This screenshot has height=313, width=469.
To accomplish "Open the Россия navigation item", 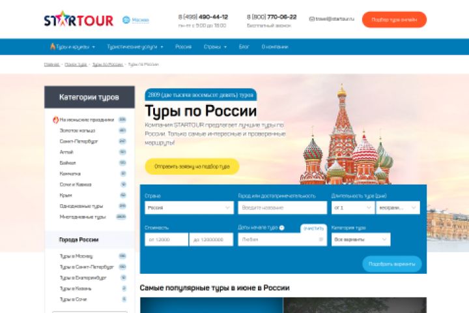I will pos(183,47).
